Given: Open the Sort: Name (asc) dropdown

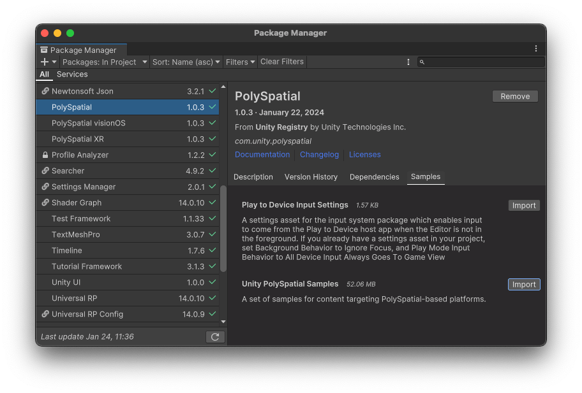Looking at the screenshot, I should pos(186,62).
